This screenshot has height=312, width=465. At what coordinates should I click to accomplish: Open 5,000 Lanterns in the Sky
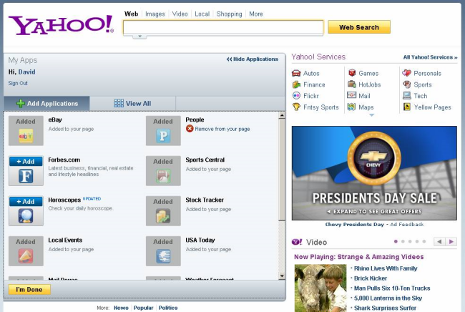(388, 298)
